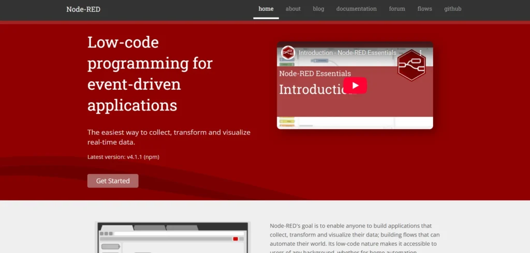The width and height of the screenshot is (530, 253).
Task: Open the home nav tab
Action: coord(266,9)
